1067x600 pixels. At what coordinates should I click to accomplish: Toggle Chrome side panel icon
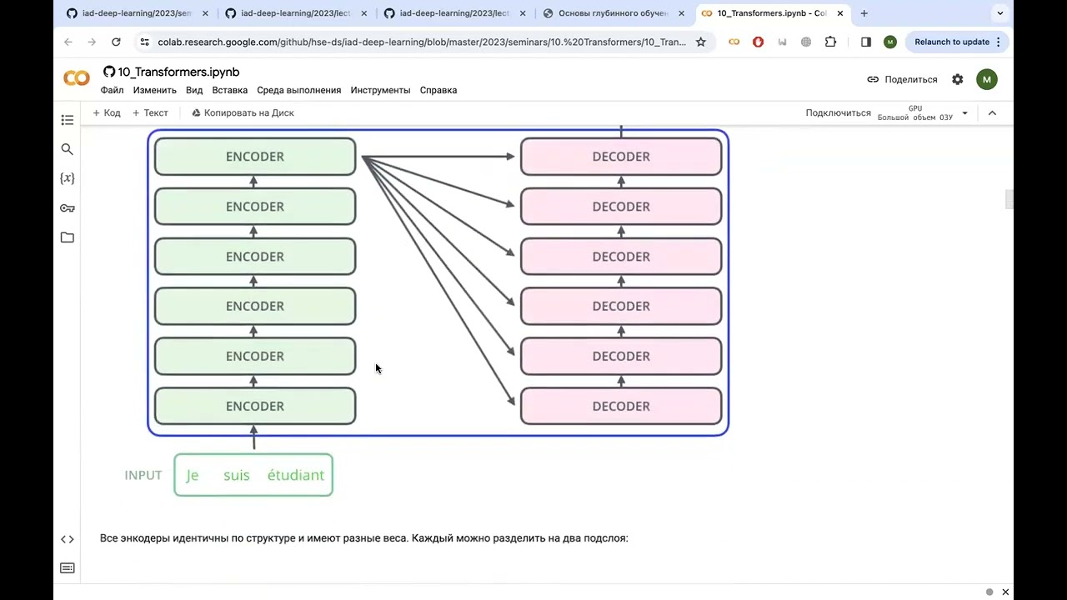pyautogui.click(x=866, y=42)
